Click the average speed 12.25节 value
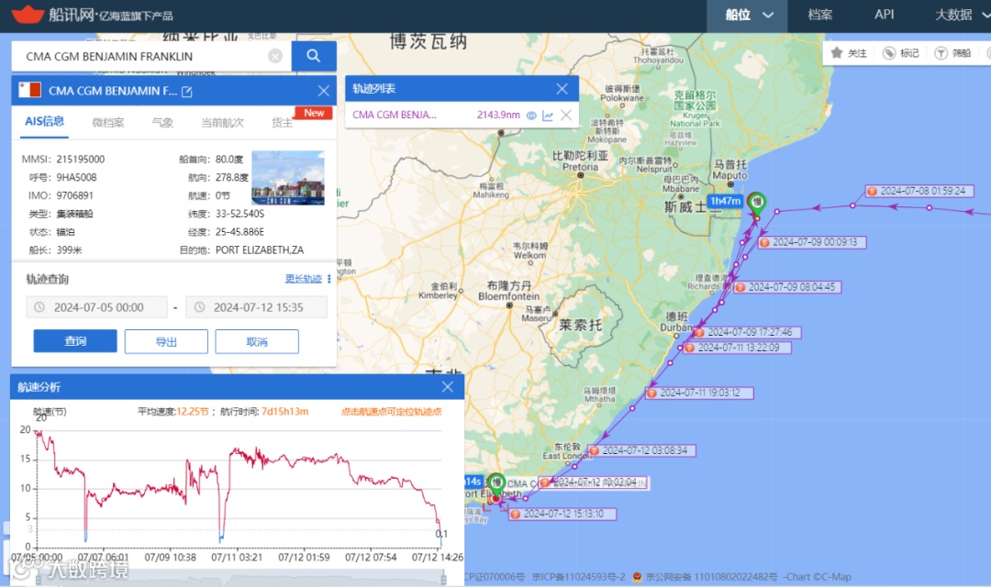This screenshot has height=587, width=991. 192,411
